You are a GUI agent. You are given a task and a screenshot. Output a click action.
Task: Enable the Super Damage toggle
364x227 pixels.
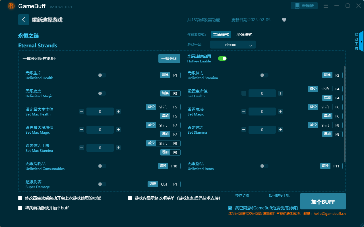point(102,184)
